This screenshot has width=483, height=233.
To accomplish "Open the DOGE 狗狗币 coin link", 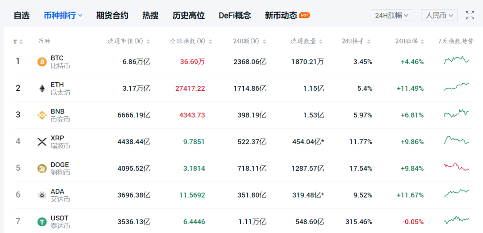I will tap(60, 169).
